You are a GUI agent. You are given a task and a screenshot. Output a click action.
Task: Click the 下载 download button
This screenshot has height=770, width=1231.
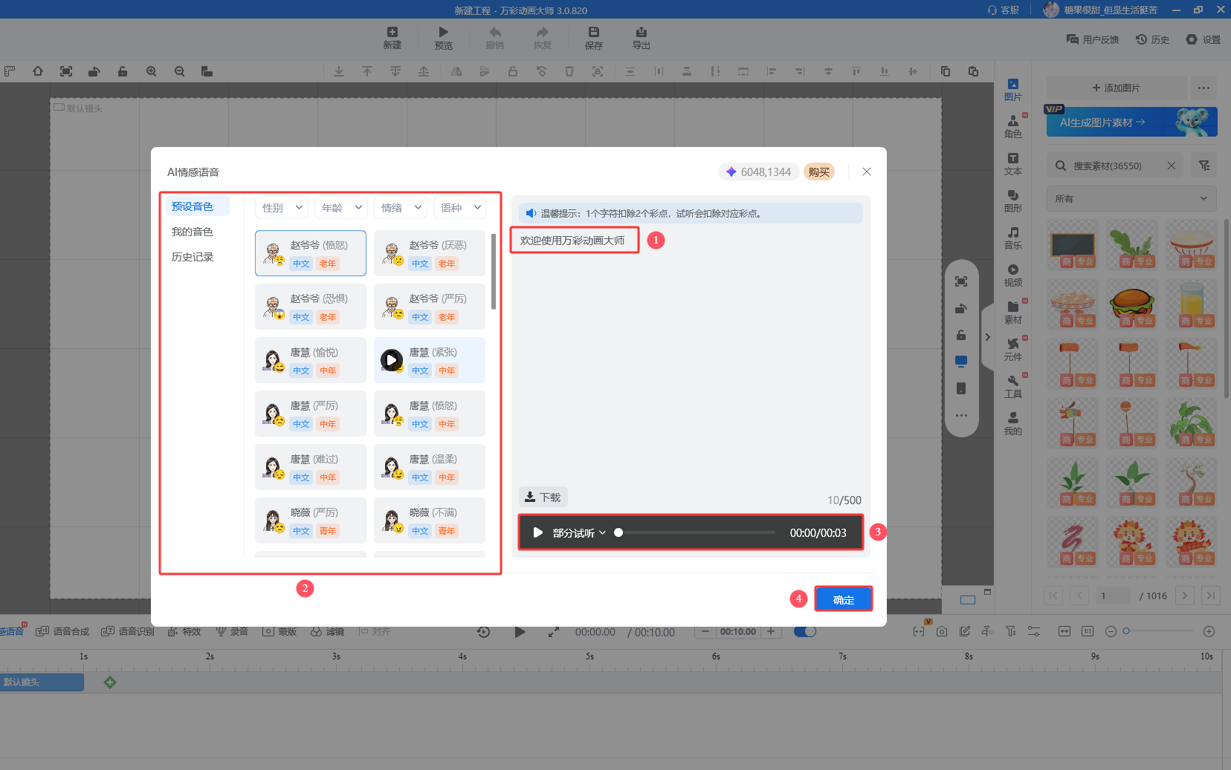point(543,497)
